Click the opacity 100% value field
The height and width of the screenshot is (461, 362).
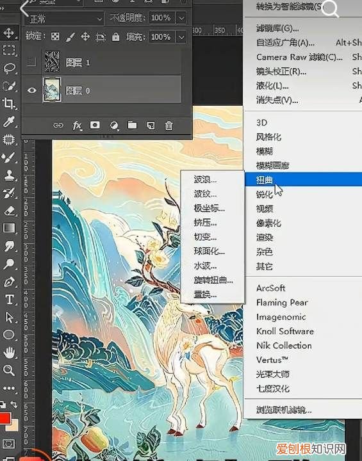coord(161,18)
